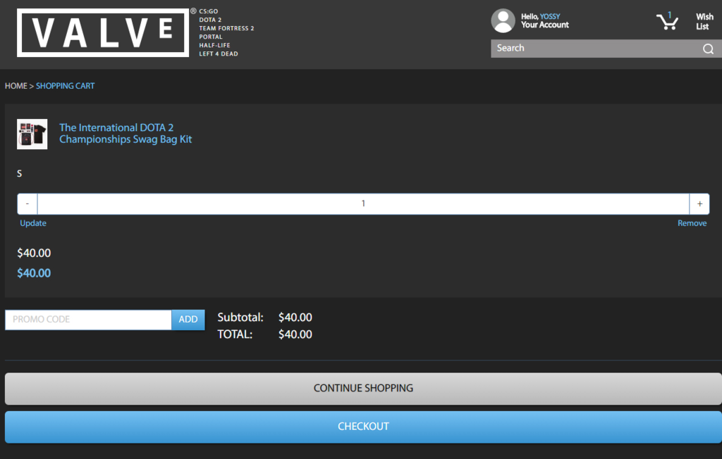Click the size label S
The image size is (722, 459).
(x=19, y=173)
